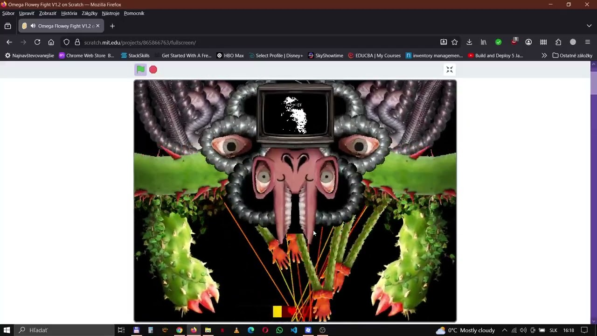The image size is (597, 336).
Task: Open Firefox account icon
Action: (x=528, y=42)
